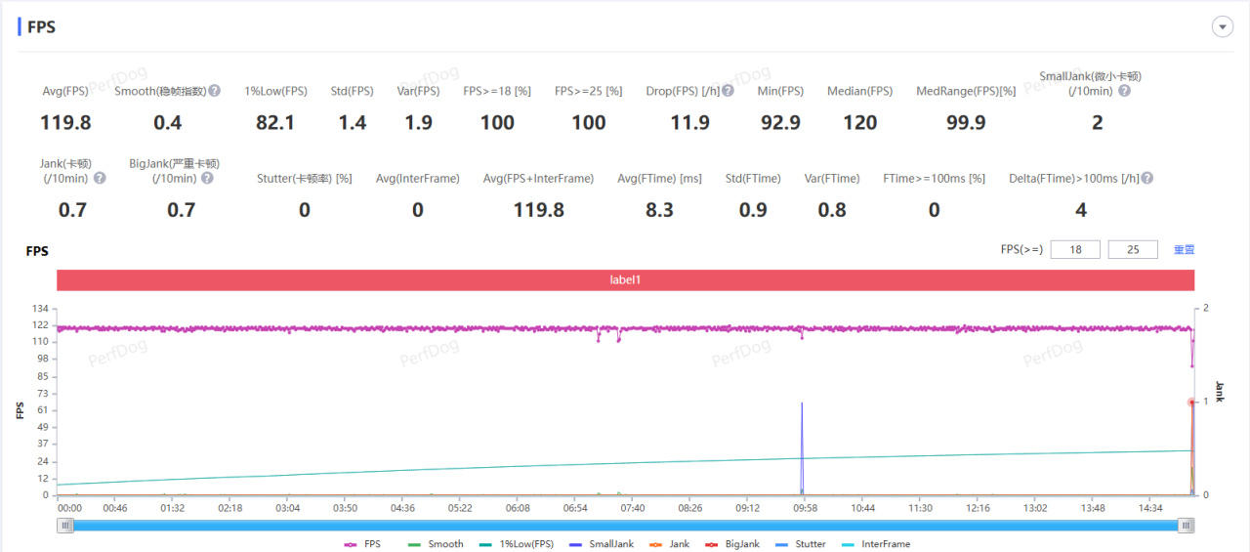Toggle FPS series in chart legend
The height and width of the screenshot is (552, 1250).
click(x=362, y=544)
